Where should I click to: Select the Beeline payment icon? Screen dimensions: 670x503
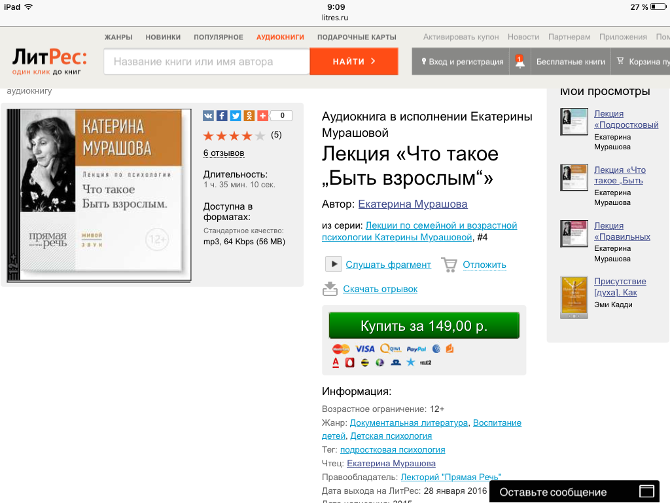tap(365, 363)
